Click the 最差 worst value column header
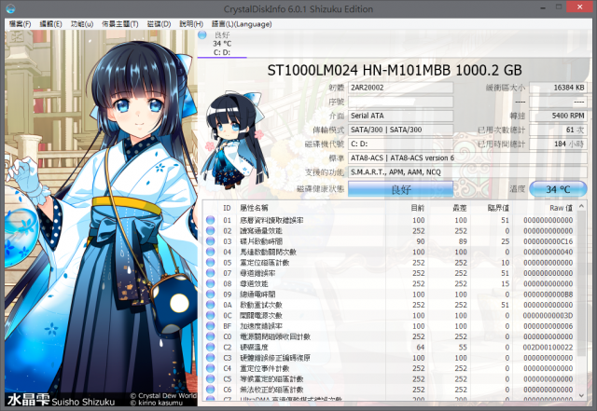This screenshot has width=597, height=411. [x=460, y=208]
